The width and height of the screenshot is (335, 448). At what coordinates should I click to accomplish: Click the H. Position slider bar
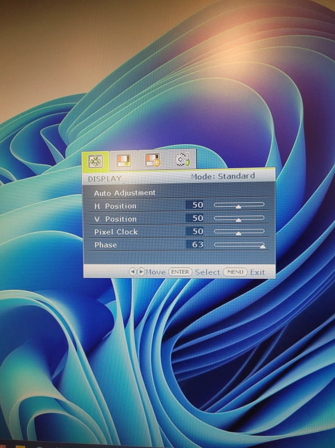coord(239,205)
